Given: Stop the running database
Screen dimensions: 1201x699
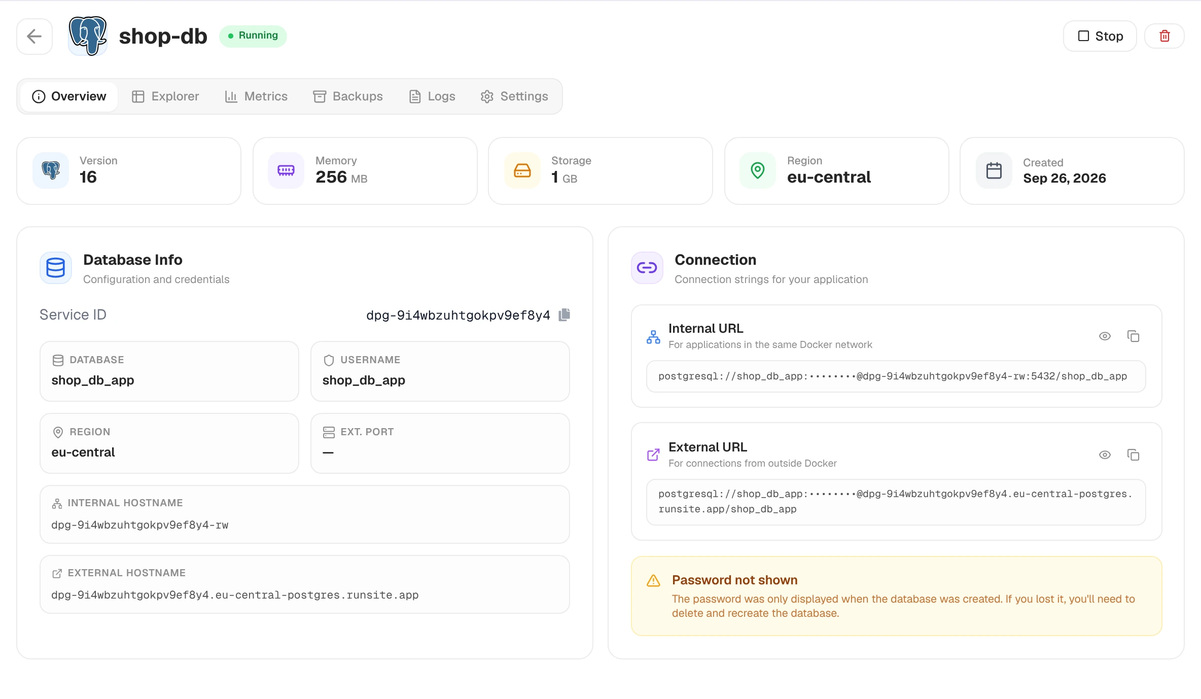Looking at the screenshot, I should (x=1100, y=36).
